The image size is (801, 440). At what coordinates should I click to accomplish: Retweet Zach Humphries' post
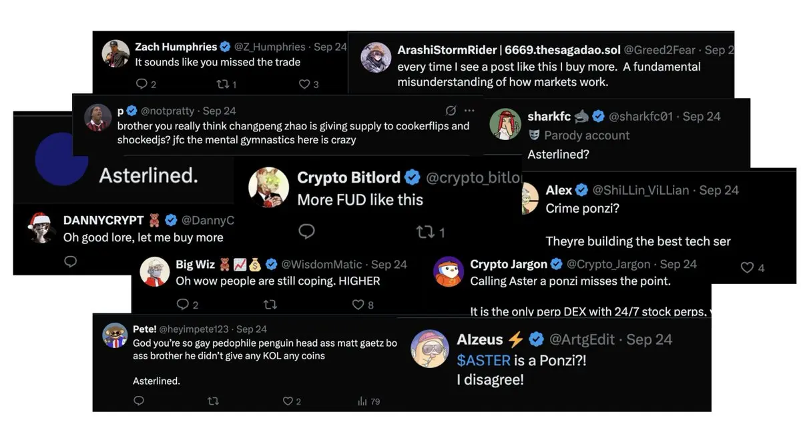coord(222,84)
